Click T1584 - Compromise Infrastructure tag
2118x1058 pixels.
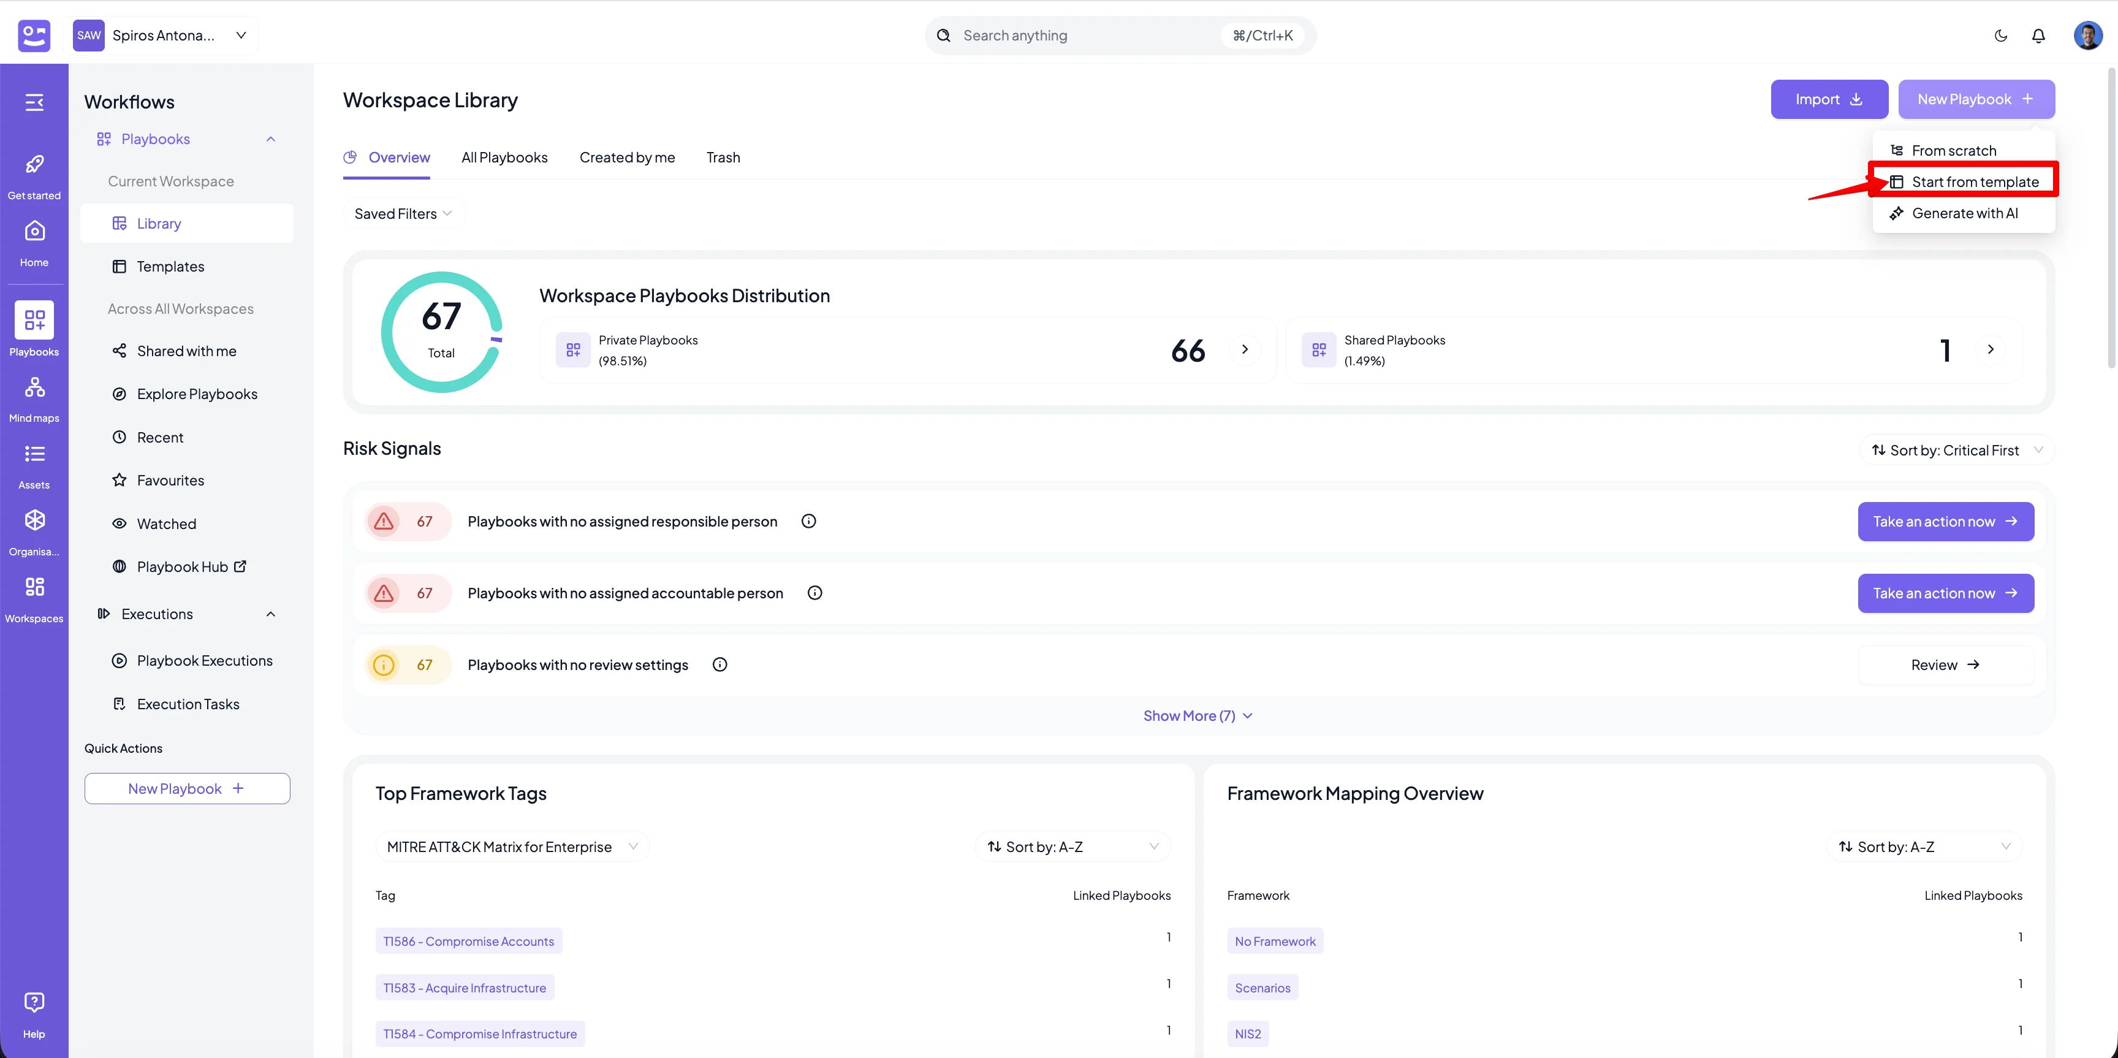pos(479,1034)
